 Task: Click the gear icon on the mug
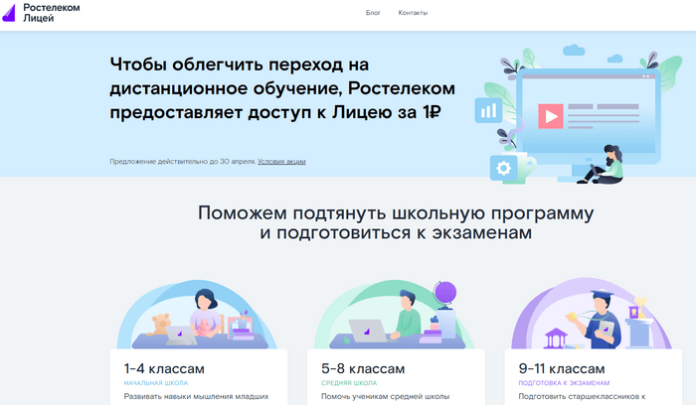pos(503,169)
